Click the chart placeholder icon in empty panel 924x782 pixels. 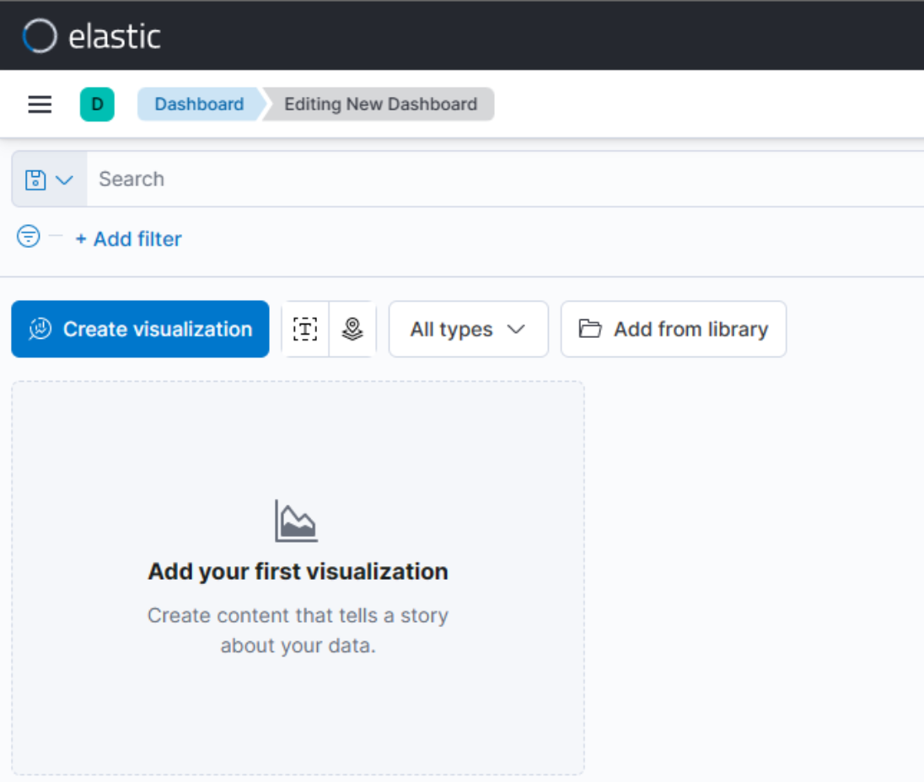[x=297, y=520]
